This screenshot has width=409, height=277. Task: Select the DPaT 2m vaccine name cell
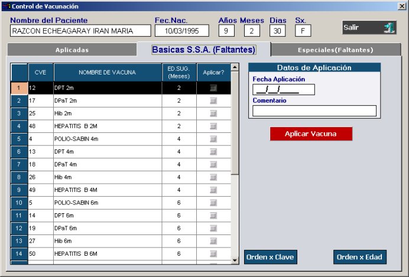[x=108, y=100]
